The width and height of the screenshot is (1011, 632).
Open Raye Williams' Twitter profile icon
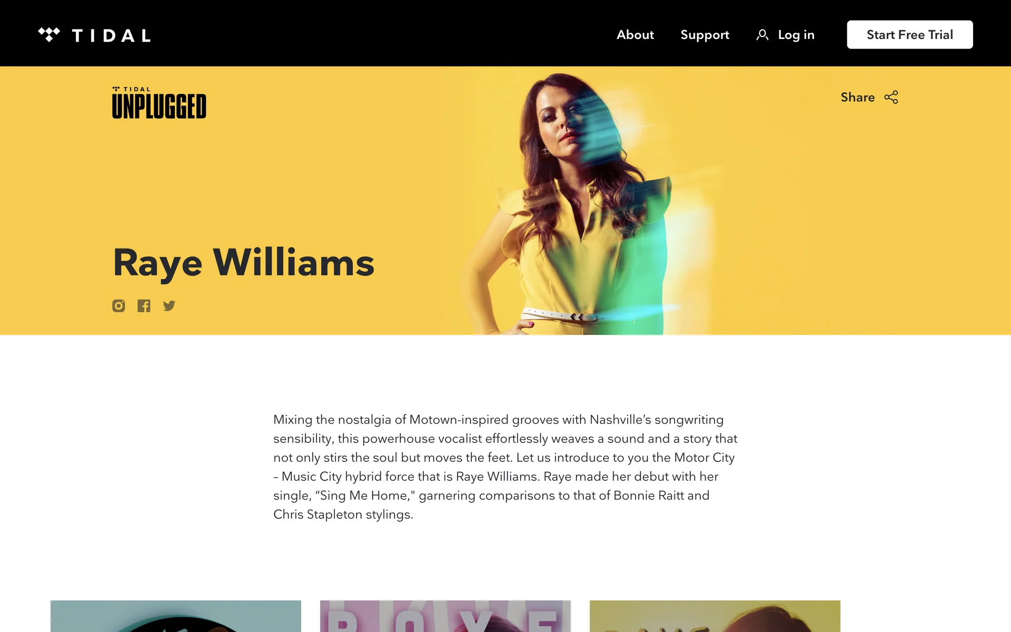(x=169, y=305)
